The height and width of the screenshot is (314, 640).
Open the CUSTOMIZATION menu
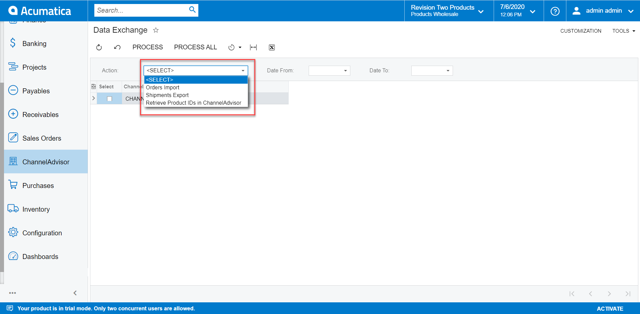581,31
